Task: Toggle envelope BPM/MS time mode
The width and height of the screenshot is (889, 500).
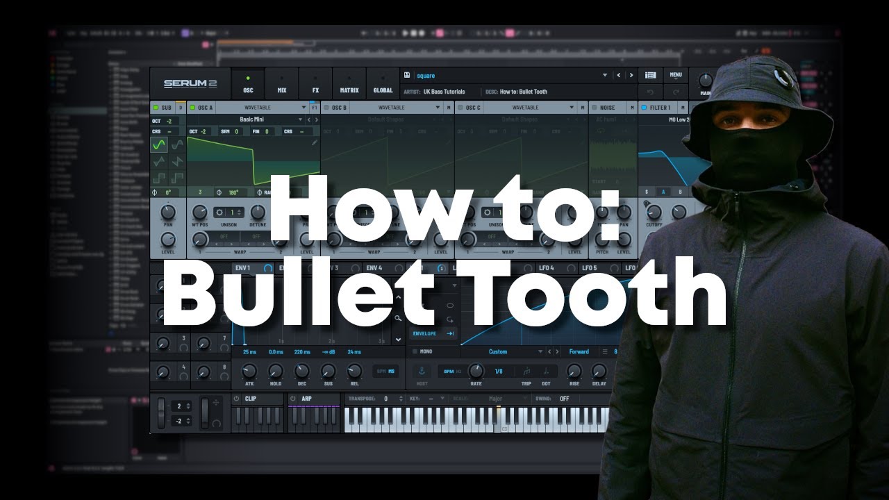Action: point(386,371)
